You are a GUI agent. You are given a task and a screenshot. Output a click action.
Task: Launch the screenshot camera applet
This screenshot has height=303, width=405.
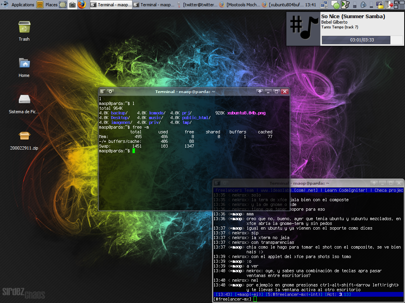point(72,5)
